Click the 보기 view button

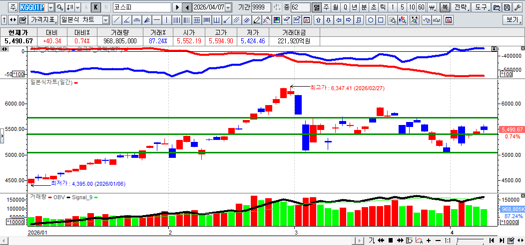point(513,20)
